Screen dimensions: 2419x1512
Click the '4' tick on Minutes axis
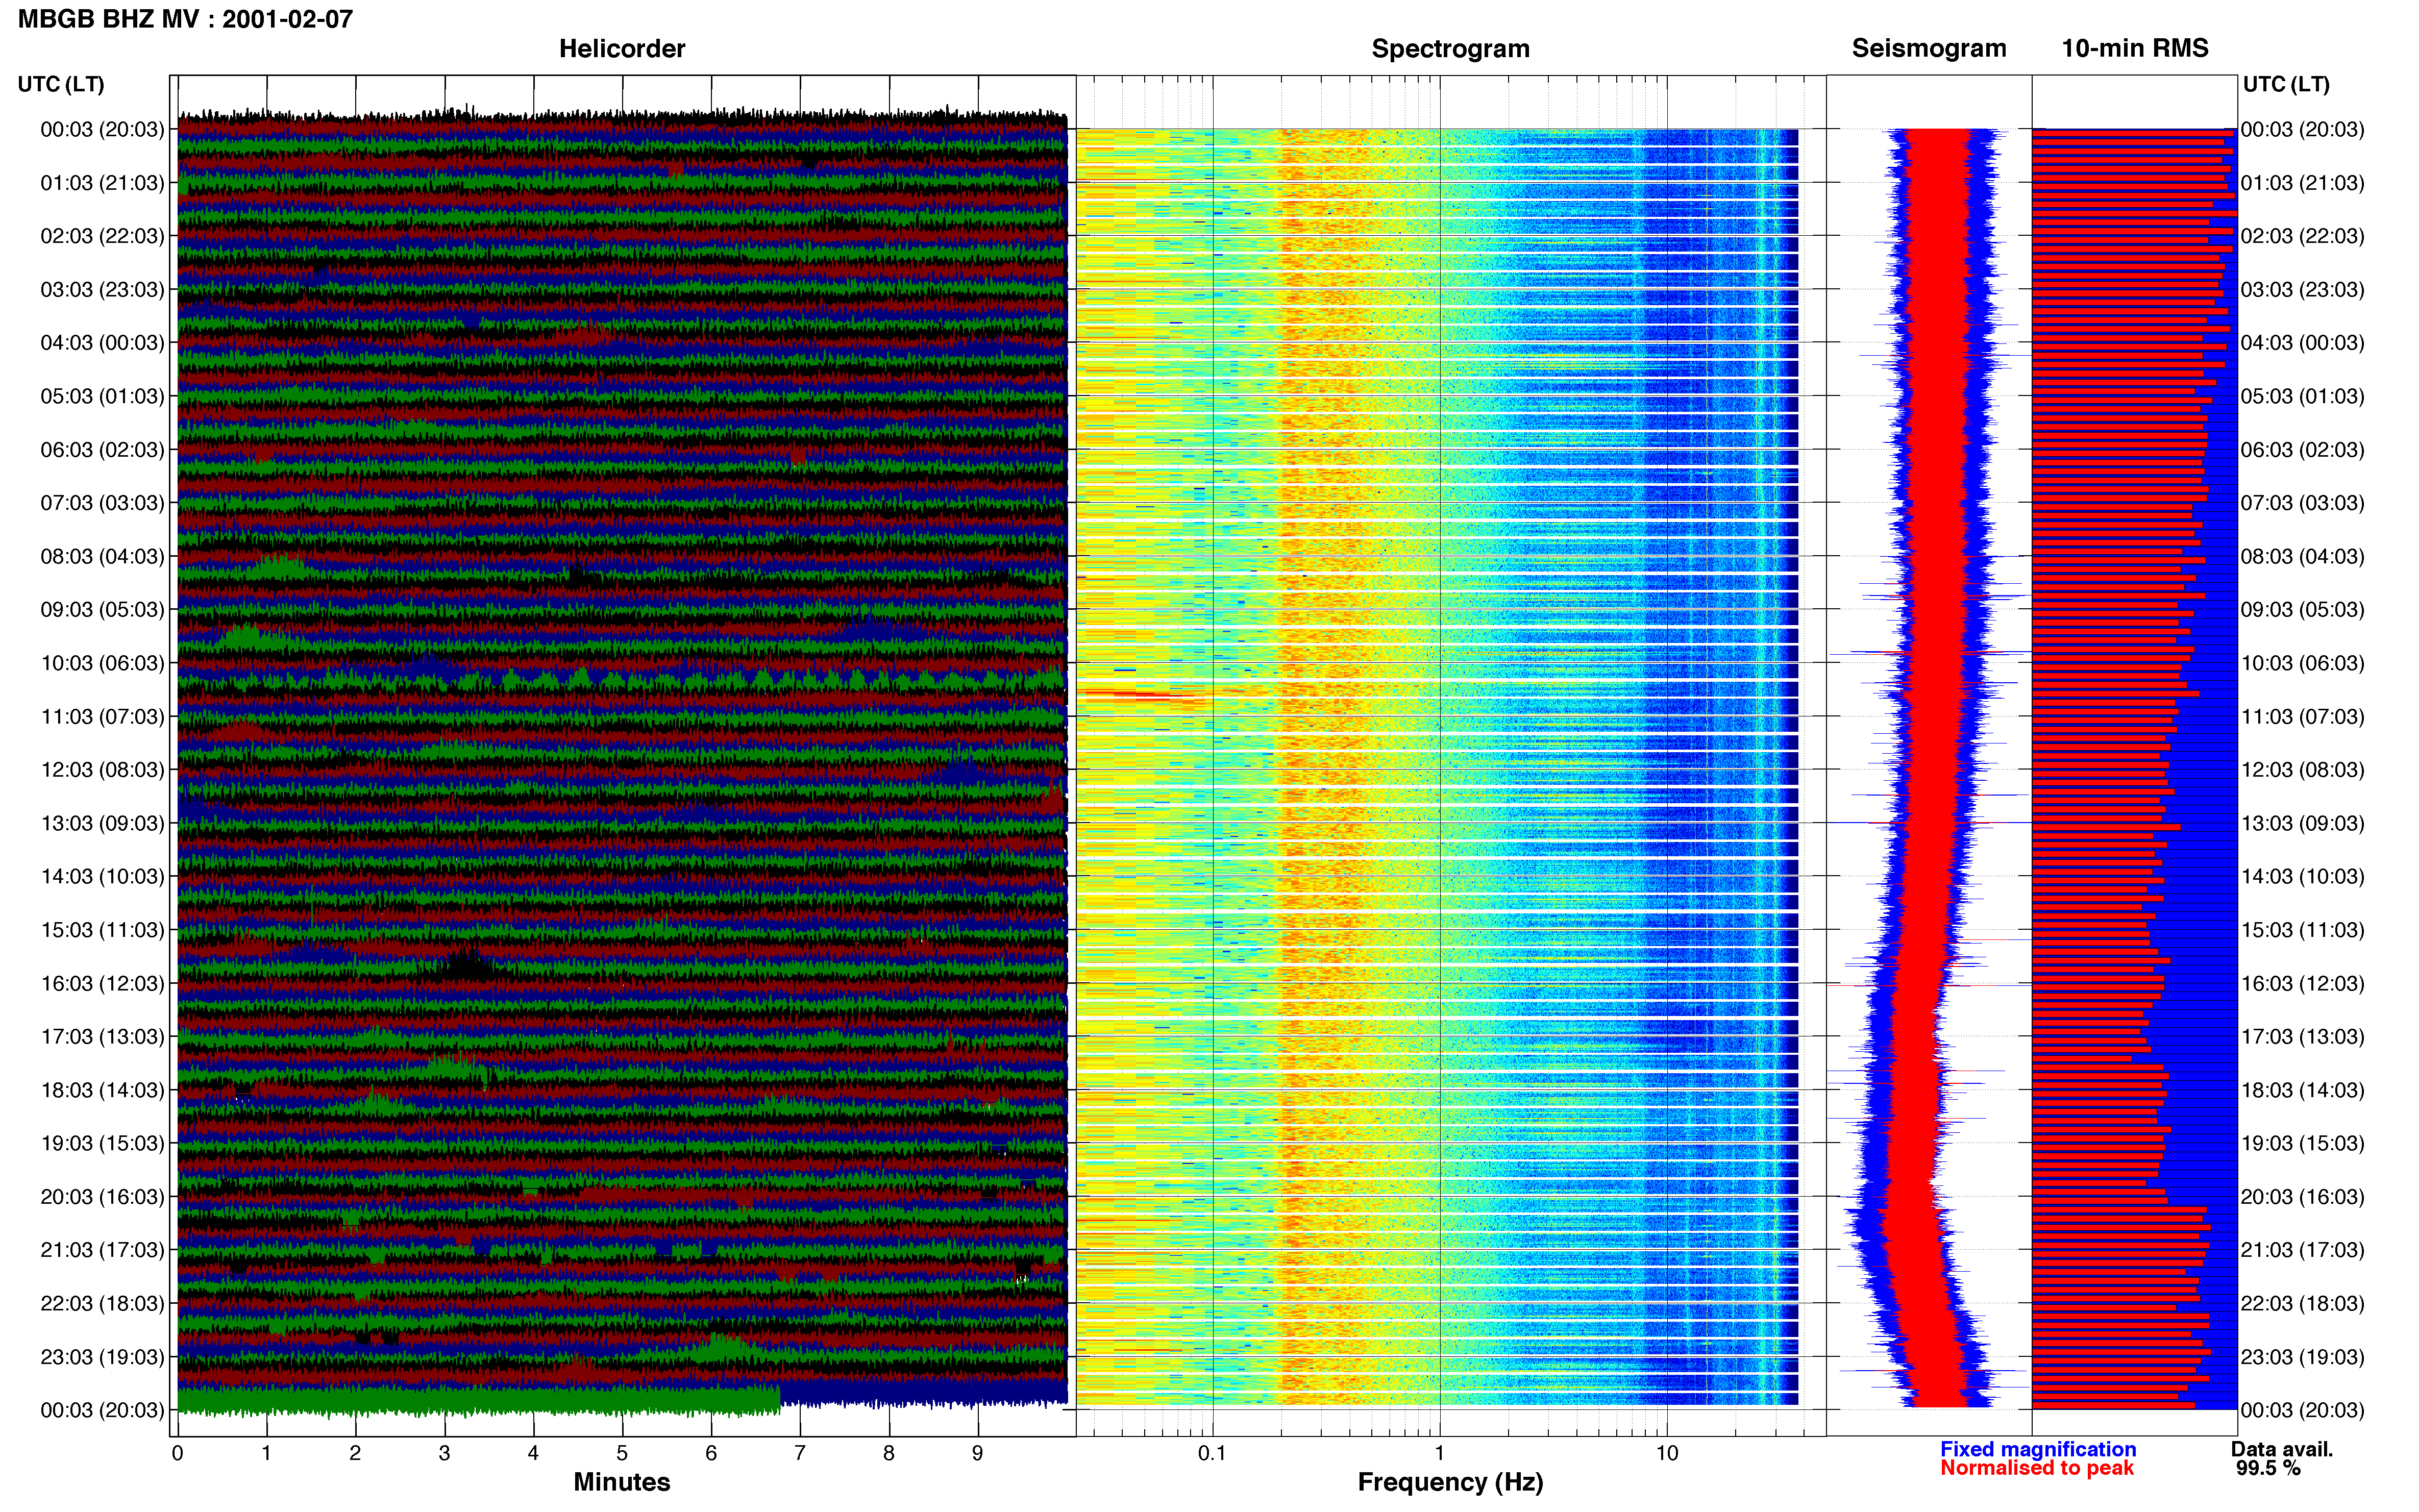(x=533, y=1454)
